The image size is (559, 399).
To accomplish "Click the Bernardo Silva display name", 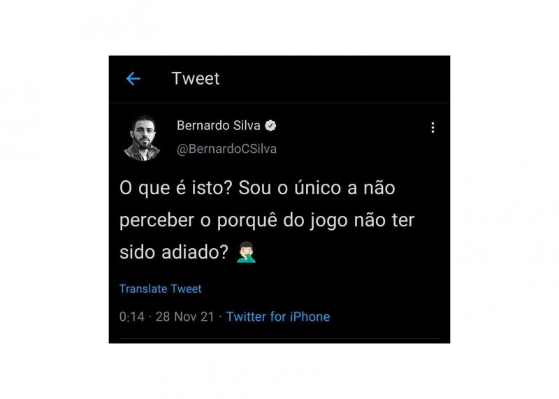I will [x=219, y=126].
